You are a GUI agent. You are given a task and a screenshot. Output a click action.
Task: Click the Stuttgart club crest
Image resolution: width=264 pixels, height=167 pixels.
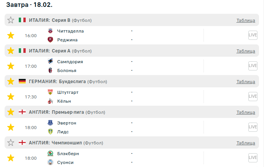point(50,92)
